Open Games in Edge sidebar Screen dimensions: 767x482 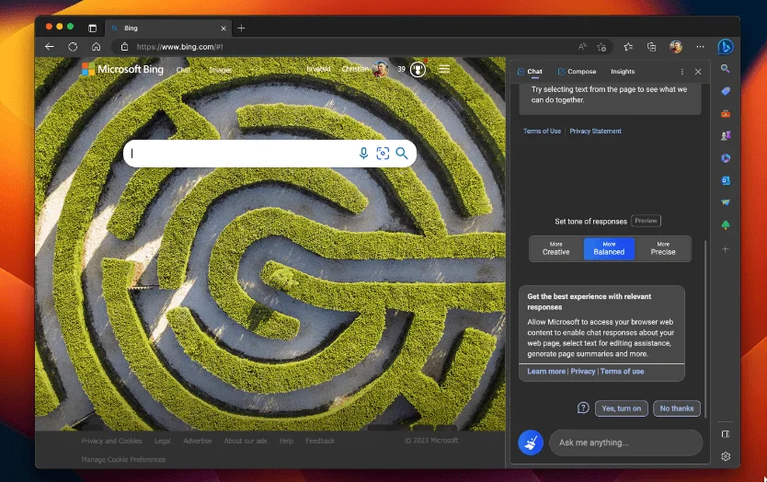[x=726, y=135]
